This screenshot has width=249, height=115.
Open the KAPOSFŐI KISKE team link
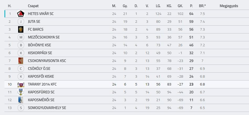[x=41, y=77]
